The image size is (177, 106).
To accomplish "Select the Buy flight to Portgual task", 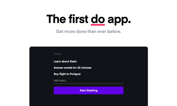I will point(67,74).
